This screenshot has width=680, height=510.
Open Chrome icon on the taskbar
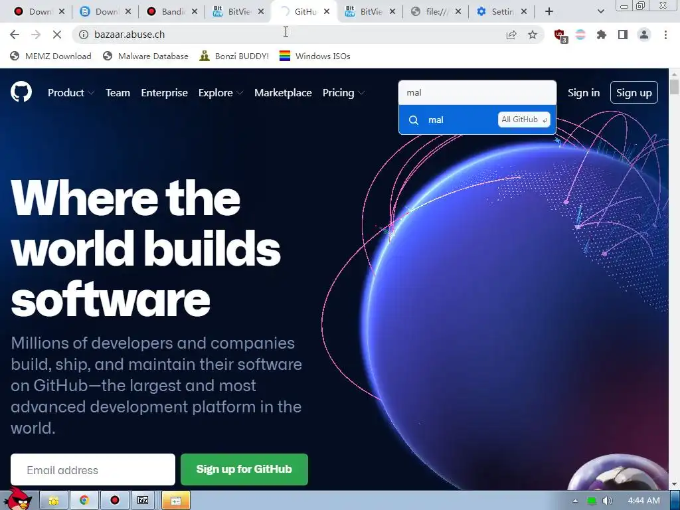coord(84,501)
